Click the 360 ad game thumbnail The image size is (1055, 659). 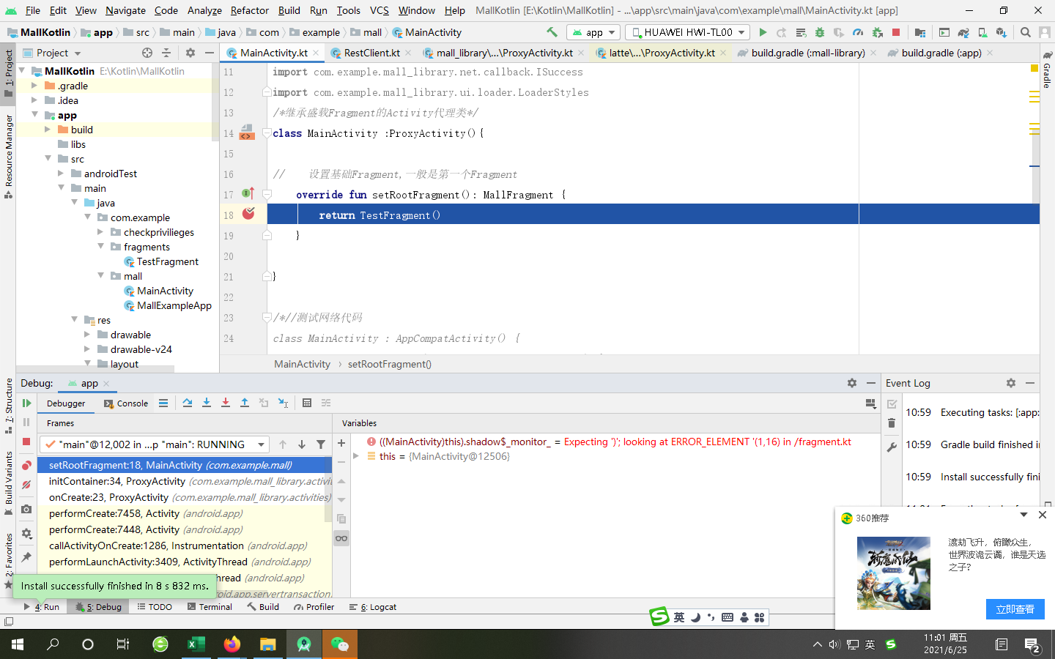click(894, 573)
